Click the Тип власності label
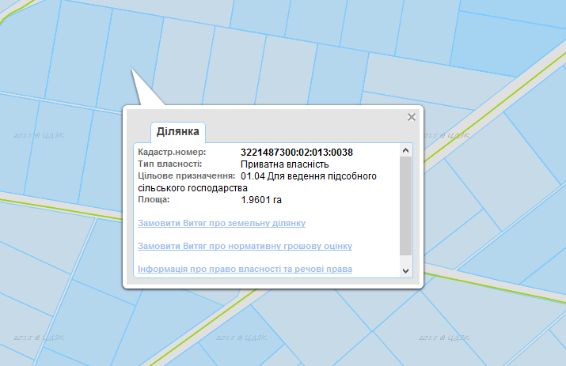Screen dimensions: 566x366 click(x=169, y=164)
